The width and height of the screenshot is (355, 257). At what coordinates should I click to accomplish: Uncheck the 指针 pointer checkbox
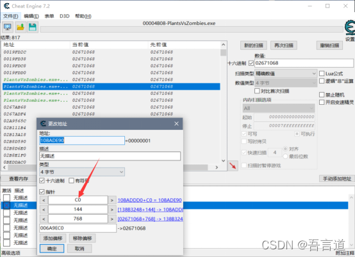[x=42, y=192]
